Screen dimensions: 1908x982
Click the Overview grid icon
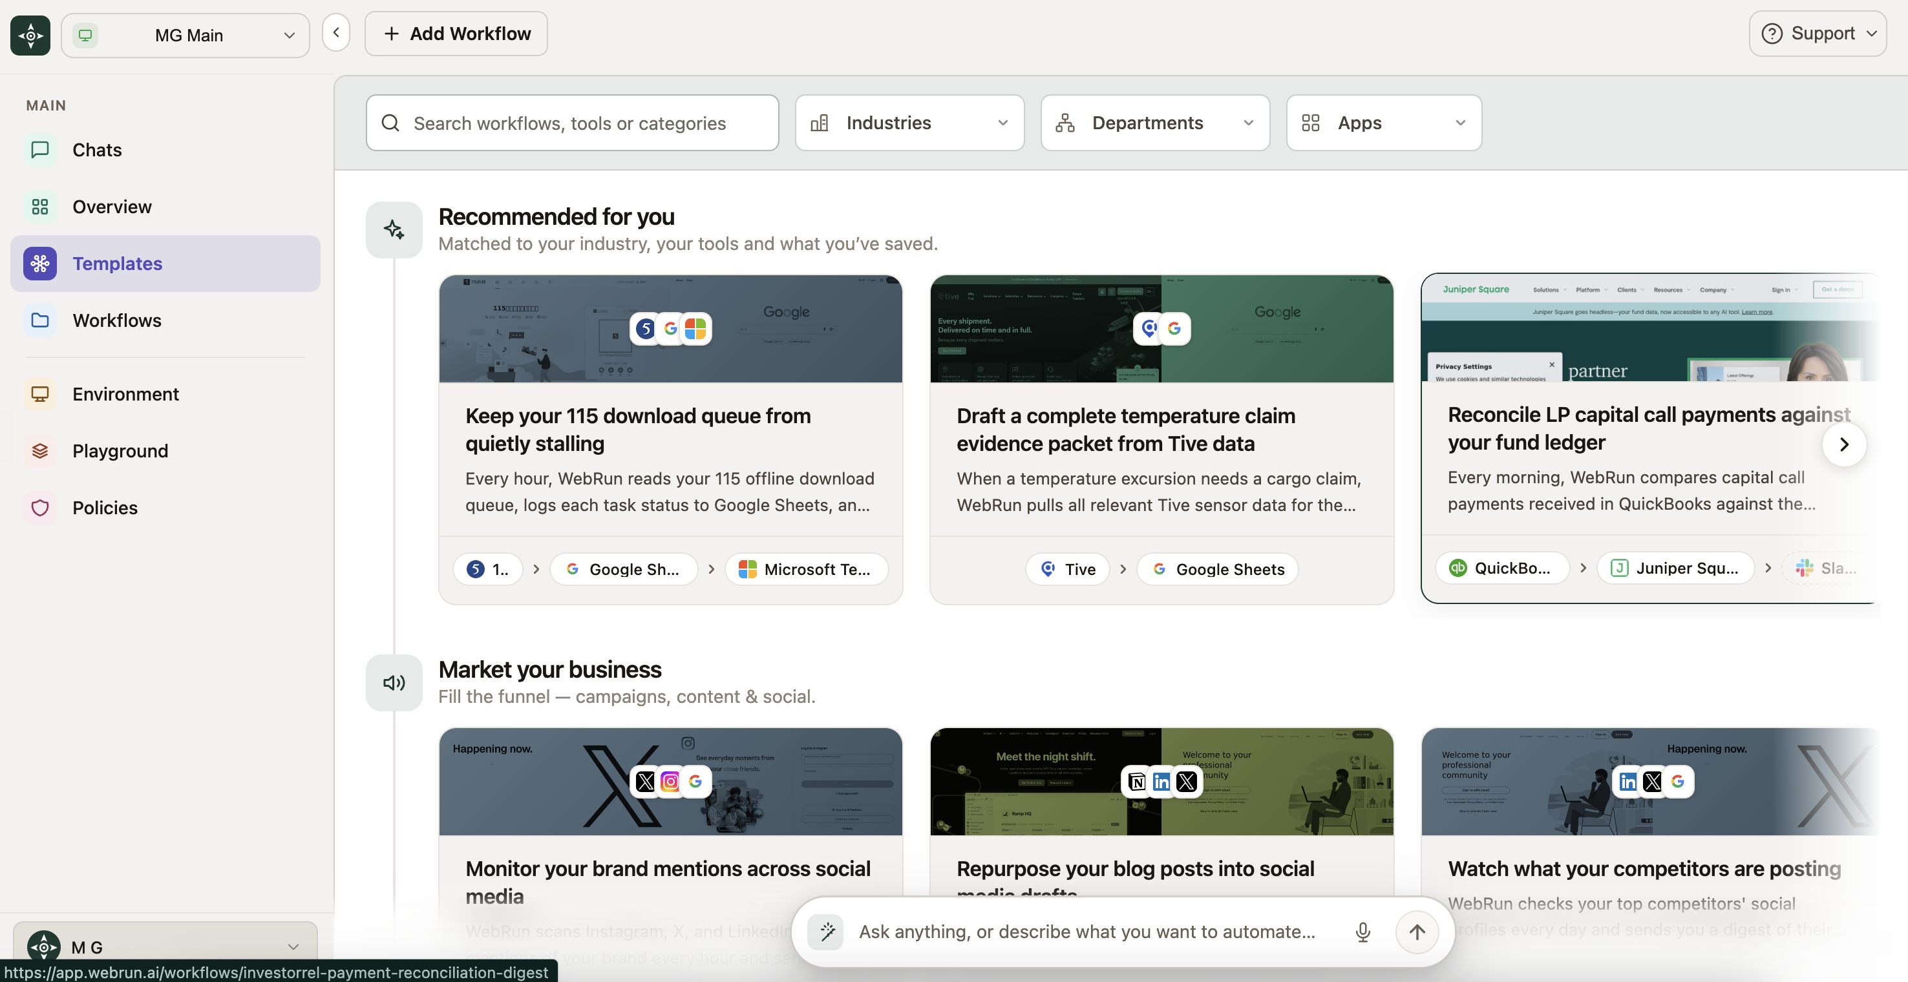(x=40, y=207)
